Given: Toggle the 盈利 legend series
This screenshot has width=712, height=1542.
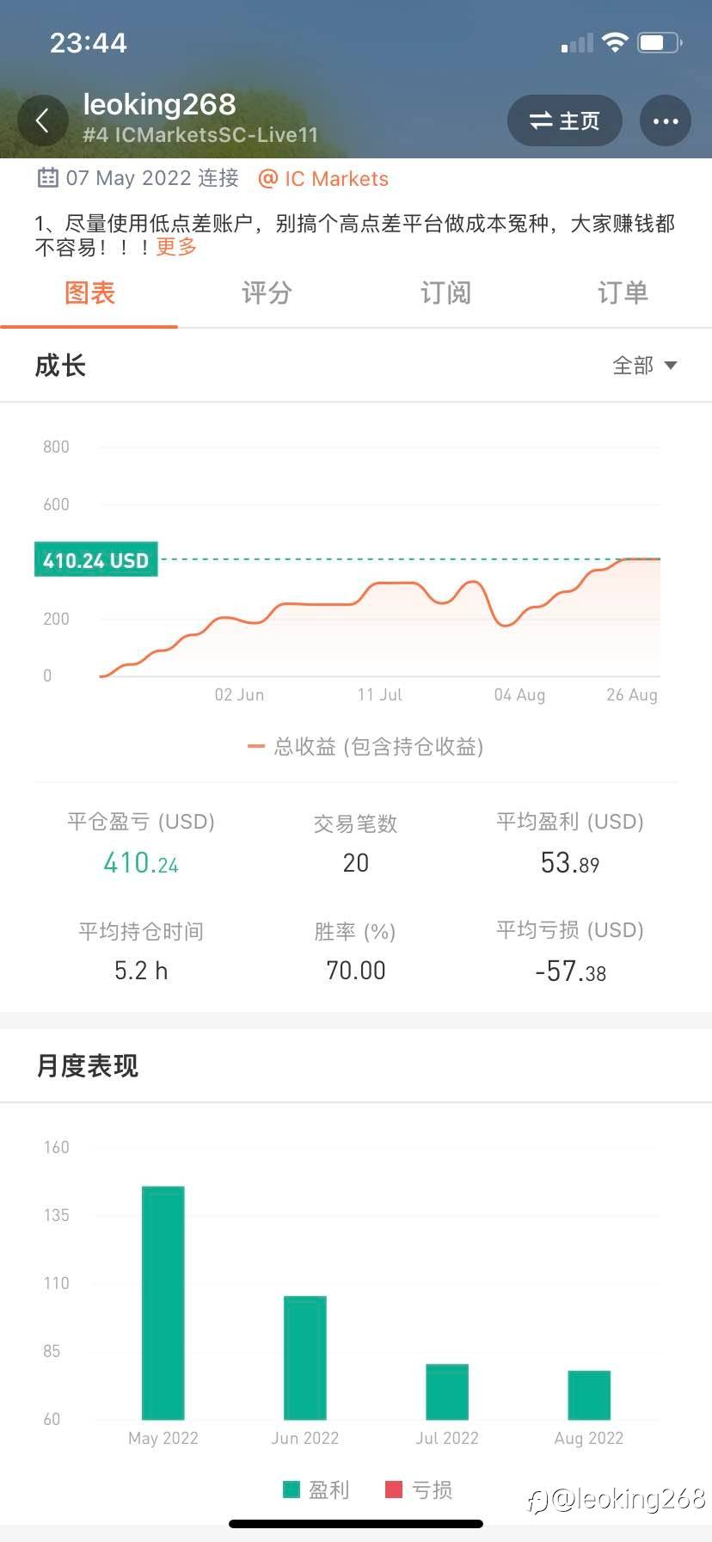Looking at the screenshot, I should tap(316, 1490).
